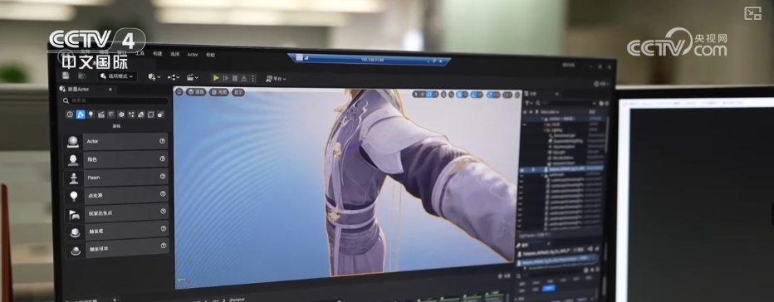Click the stop simulation square button
The height and width of the screenshot is (302, 774).
[235, 78]
